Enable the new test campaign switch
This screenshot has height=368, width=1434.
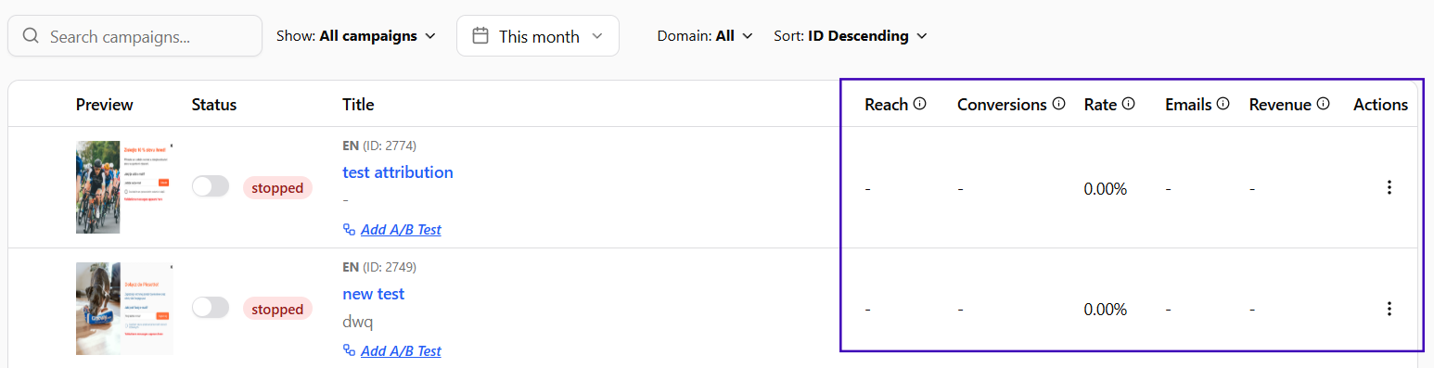tap(211, 309)
